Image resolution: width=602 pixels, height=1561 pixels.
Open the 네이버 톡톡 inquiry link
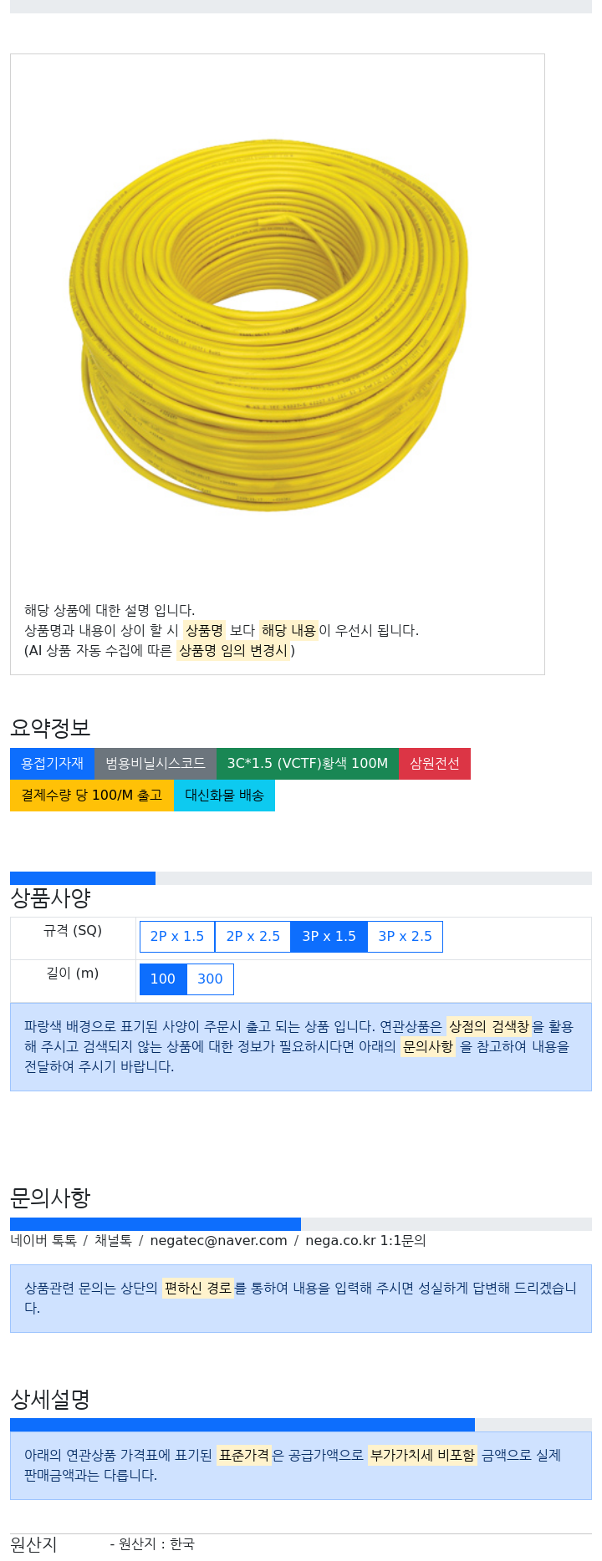tap(43, 1241)
